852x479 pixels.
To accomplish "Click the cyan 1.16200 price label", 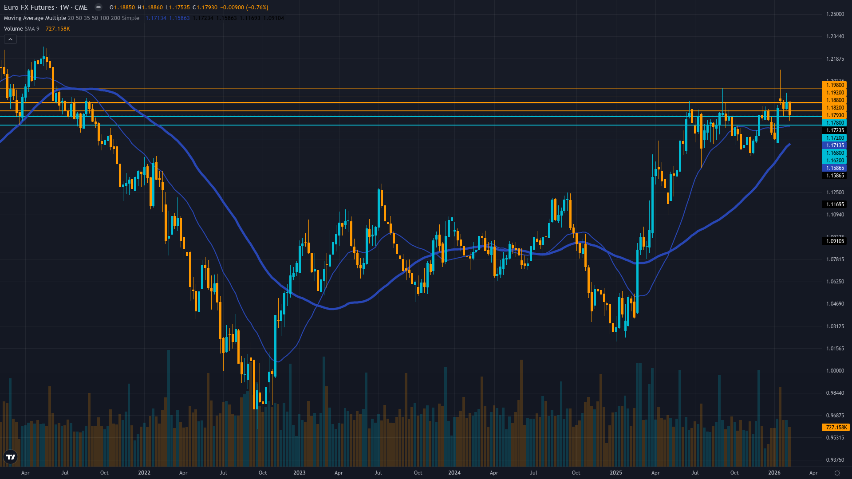I will pos(834,161).
